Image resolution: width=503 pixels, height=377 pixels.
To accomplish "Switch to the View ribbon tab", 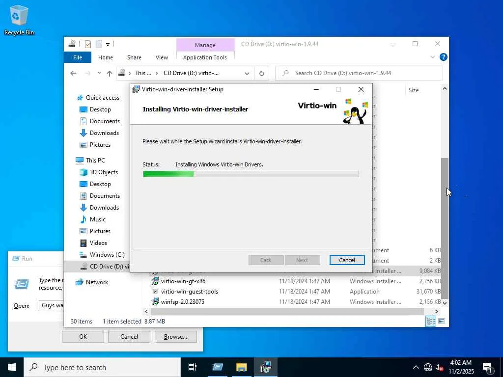I will point(162,57).
